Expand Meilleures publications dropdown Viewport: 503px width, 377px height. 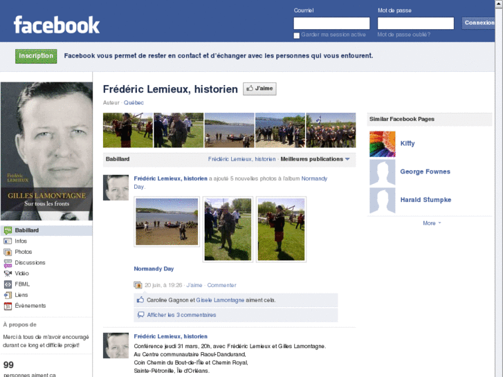pos(315,159)
